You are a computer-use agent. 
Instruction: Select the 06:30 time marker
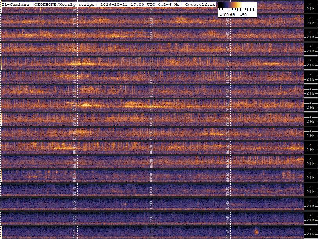(x=151, y=149)
